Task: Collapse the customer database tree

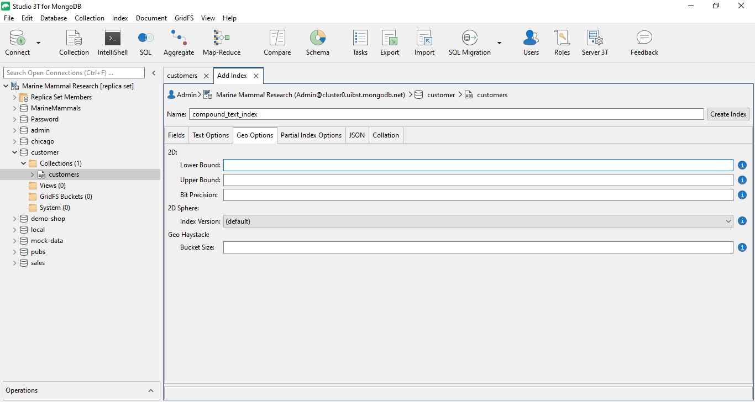Action: (14, 152)
